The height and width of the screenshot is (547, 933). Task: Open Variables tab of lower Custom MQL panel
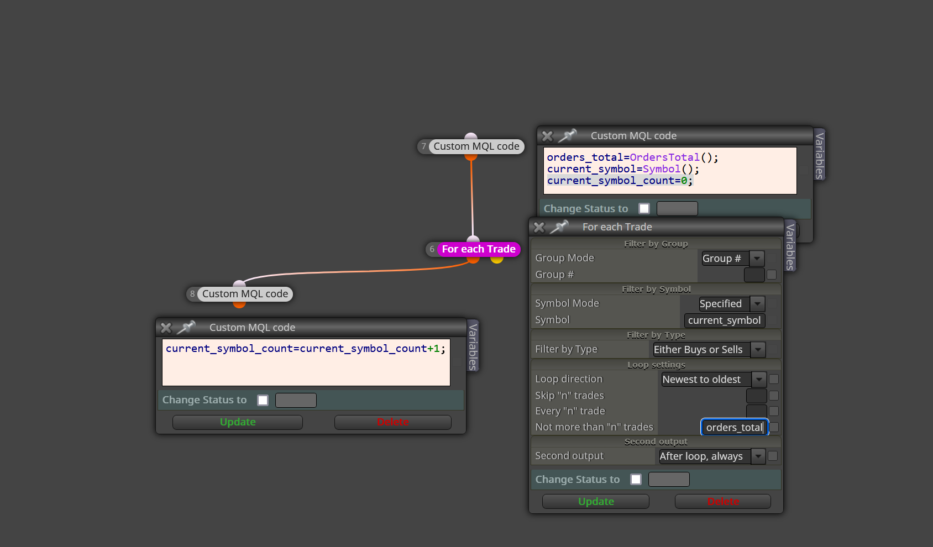pos(473,346)
